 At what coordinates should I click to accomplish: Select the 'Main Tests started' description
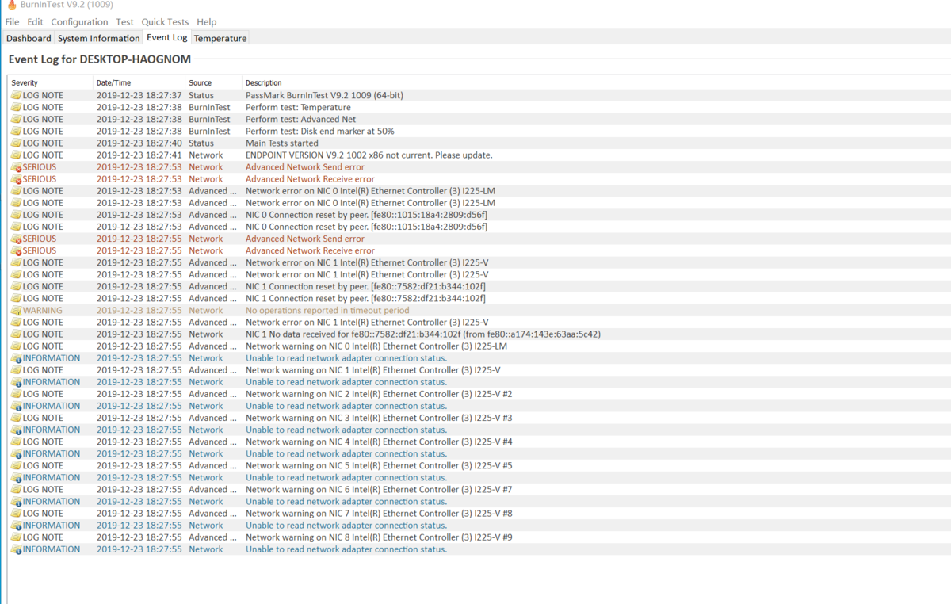(281, 143)
